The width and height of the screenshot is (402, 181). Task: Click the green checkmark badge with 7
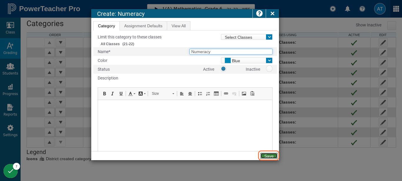pyautogui.click(x=11, y=171)
